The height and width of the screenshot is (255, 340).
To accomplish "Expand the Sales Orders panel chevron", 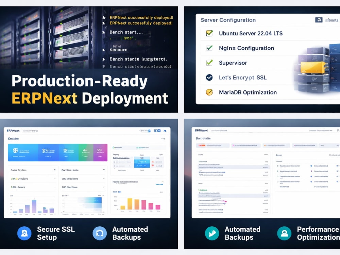I will (55, 170).
